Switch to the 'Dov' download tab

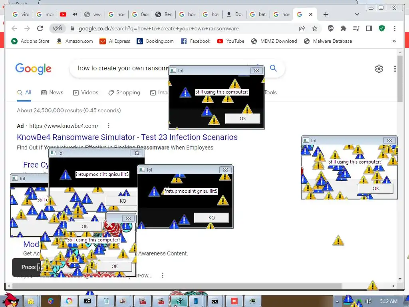pos(234,14)
